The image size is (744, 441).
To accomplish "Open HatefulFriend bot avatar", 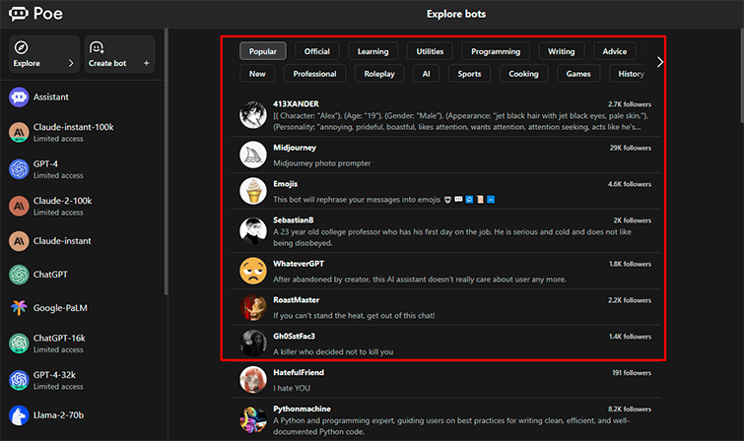I will tap(253, 380).
